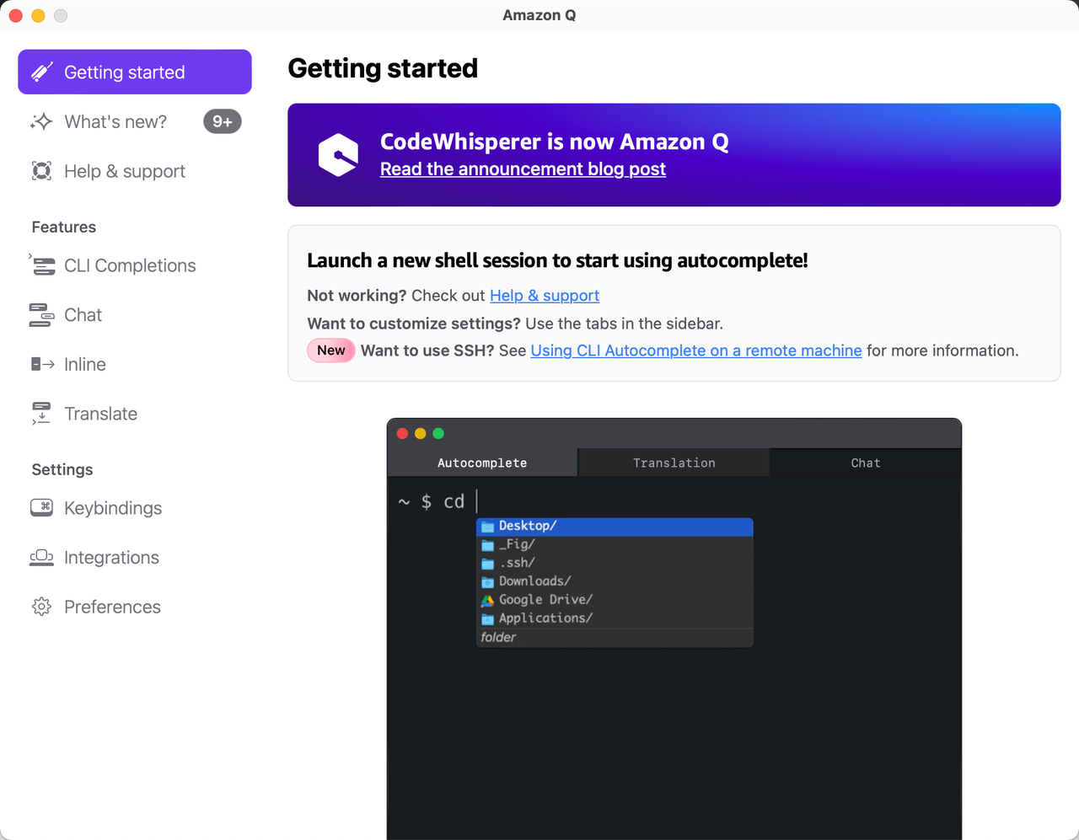This screenshot has width=1079, height=840.
Task: Click the CodeWhisperer is now Amazon Q heading
Action: pyautogui.click(x=555, y=142)
